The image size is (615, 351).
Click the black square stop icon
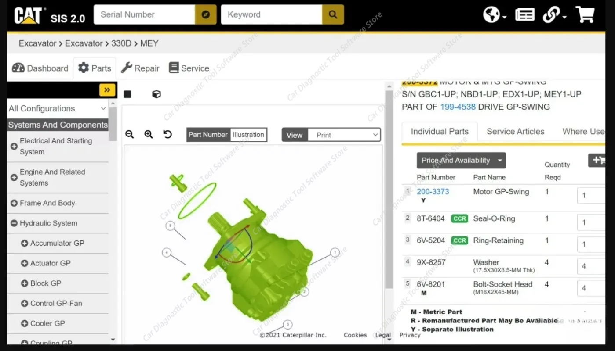[x=127, y=94]
